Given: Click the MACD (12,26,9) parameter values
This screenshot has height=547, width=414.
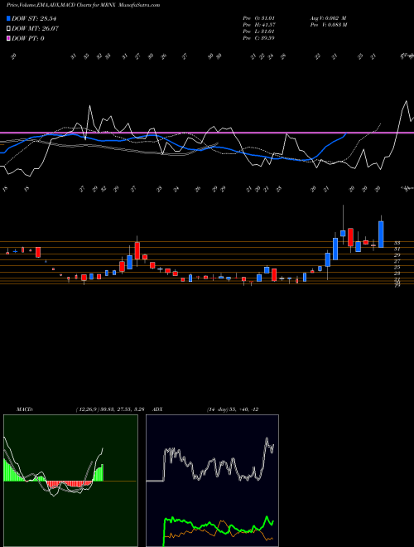Looking at the screenshot, I should (110, 409).
